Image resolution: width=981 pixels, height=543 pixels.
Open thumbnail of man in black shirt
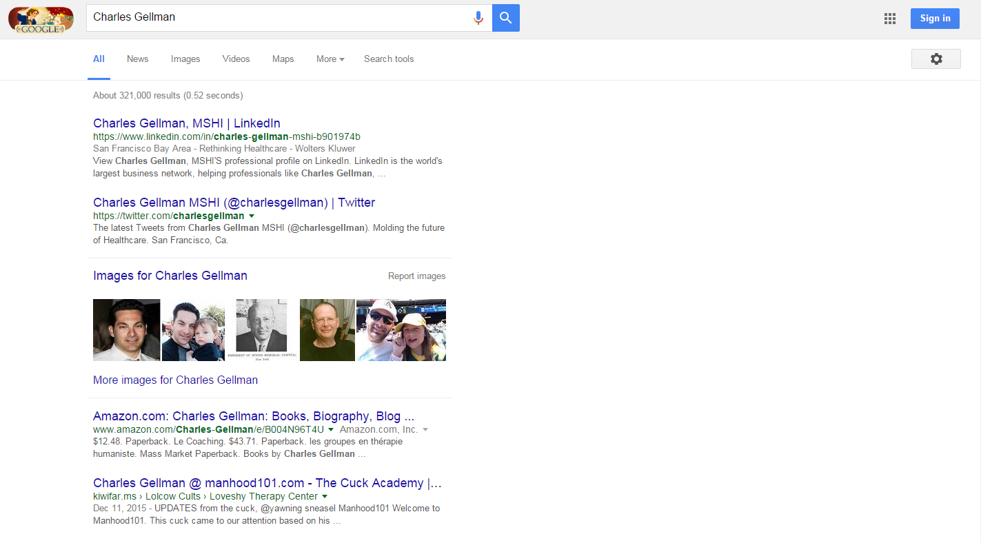point(327,330)
